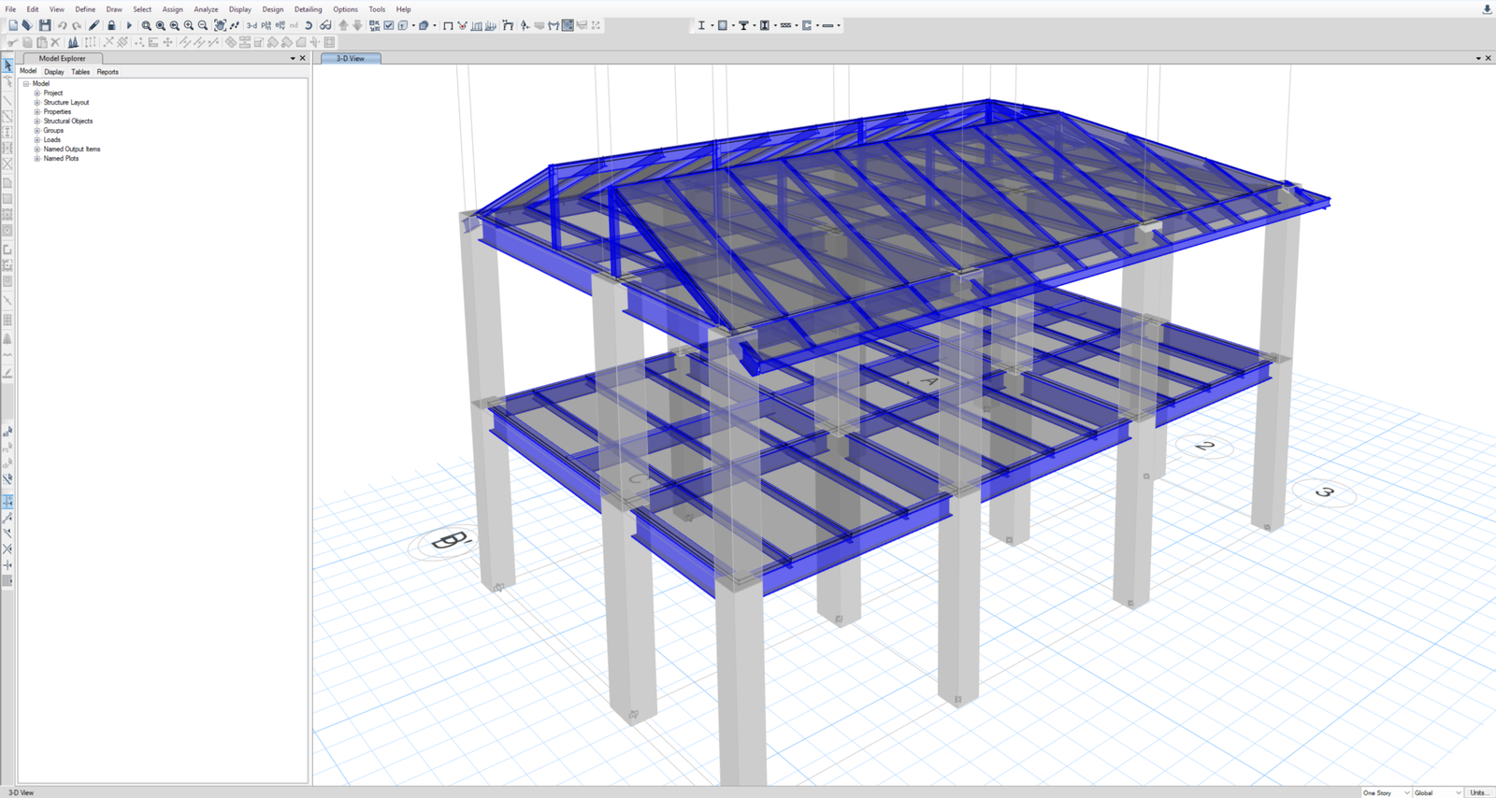Click the Undo arrow icon
The width and height of the screenshot is (1496, 798).
point(62,25)
